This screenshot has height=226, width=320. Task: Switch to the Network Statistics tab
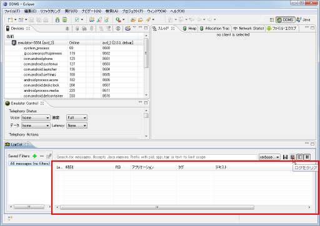pos(248,29)
